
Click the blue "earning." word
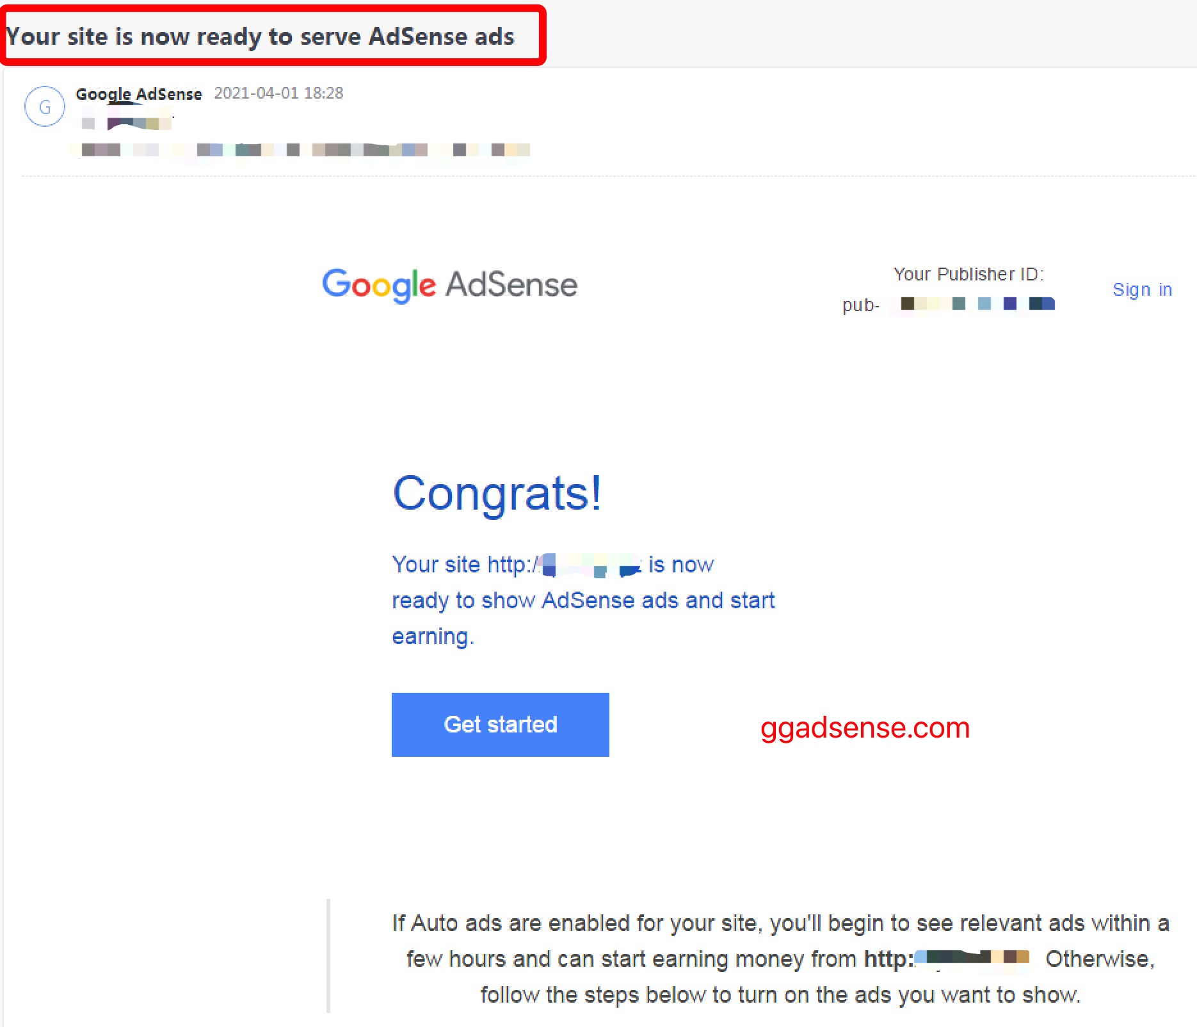coord(433,636)
